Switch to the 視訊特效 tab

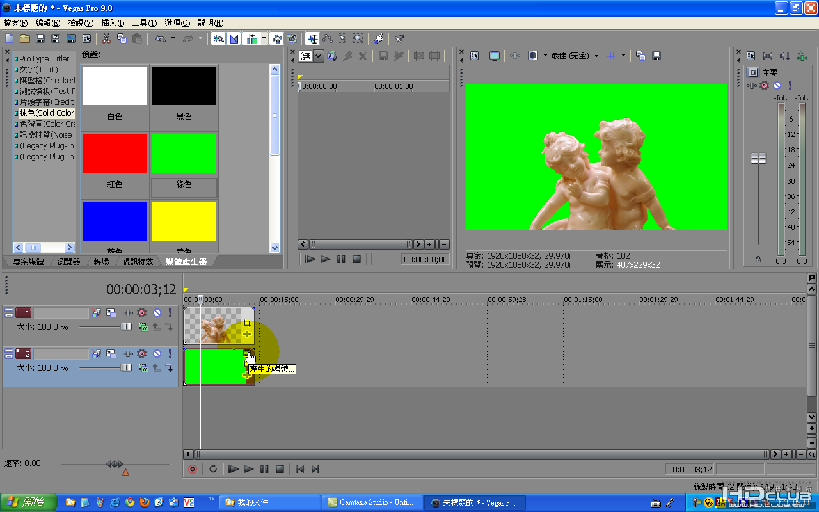point(138,261)
